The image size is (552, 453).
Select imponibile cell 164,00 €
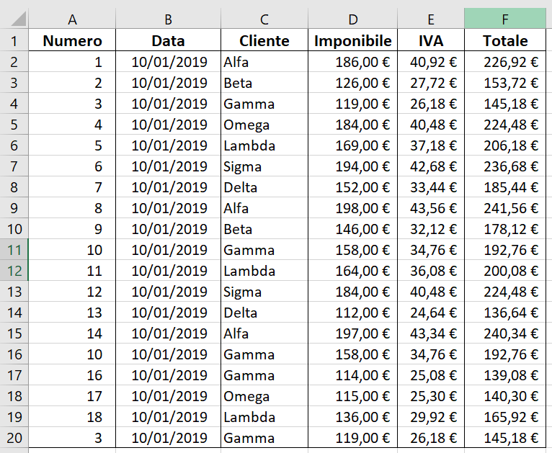click(x=352, y=271)
